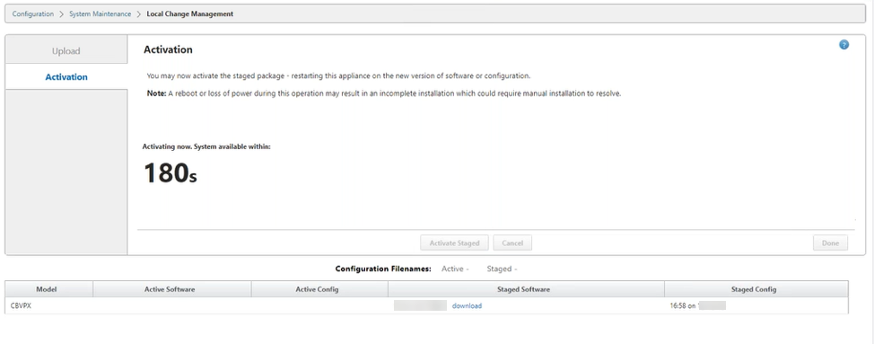Select the CBVPX model cell
The height and width of the screenshot is (344, 874).
click(x=22, y=305)
